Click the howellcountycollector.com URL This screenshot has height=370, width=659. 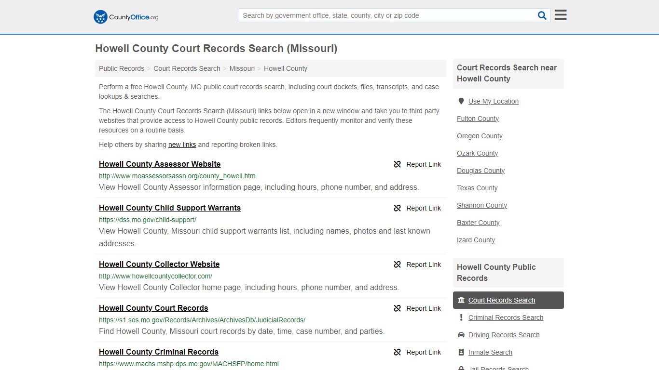pyautogui.click(x=155, y=276)
